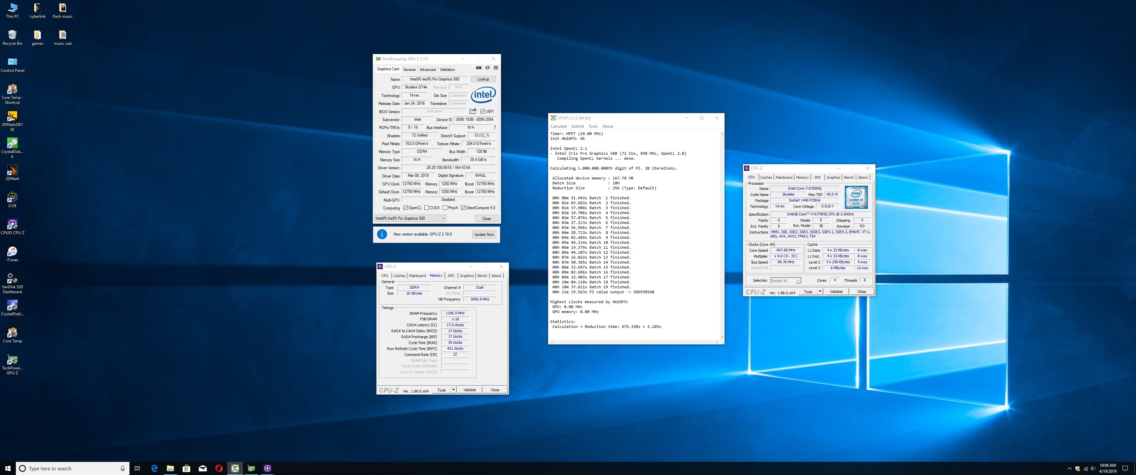The width and height of the screenshot is (1136, 475).
Task: Click the Intel logo in GPU-Z
Action: coord(483,94)
